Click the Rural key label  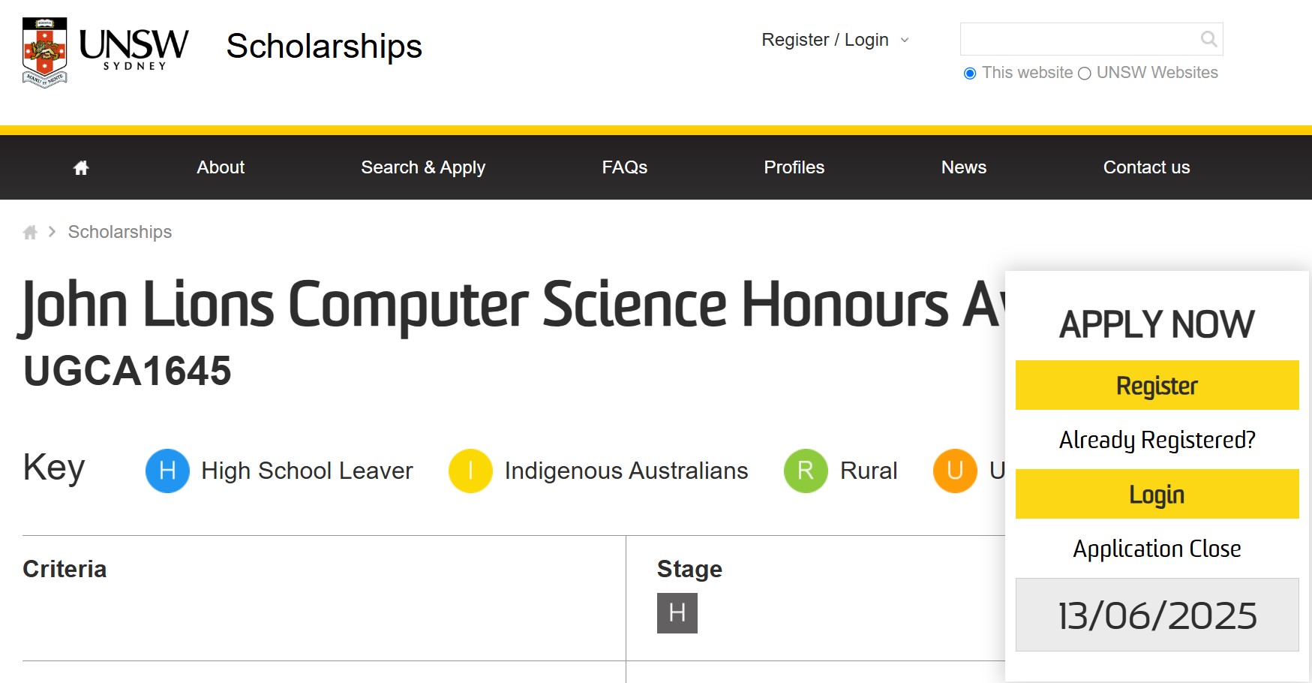point(869,471)
